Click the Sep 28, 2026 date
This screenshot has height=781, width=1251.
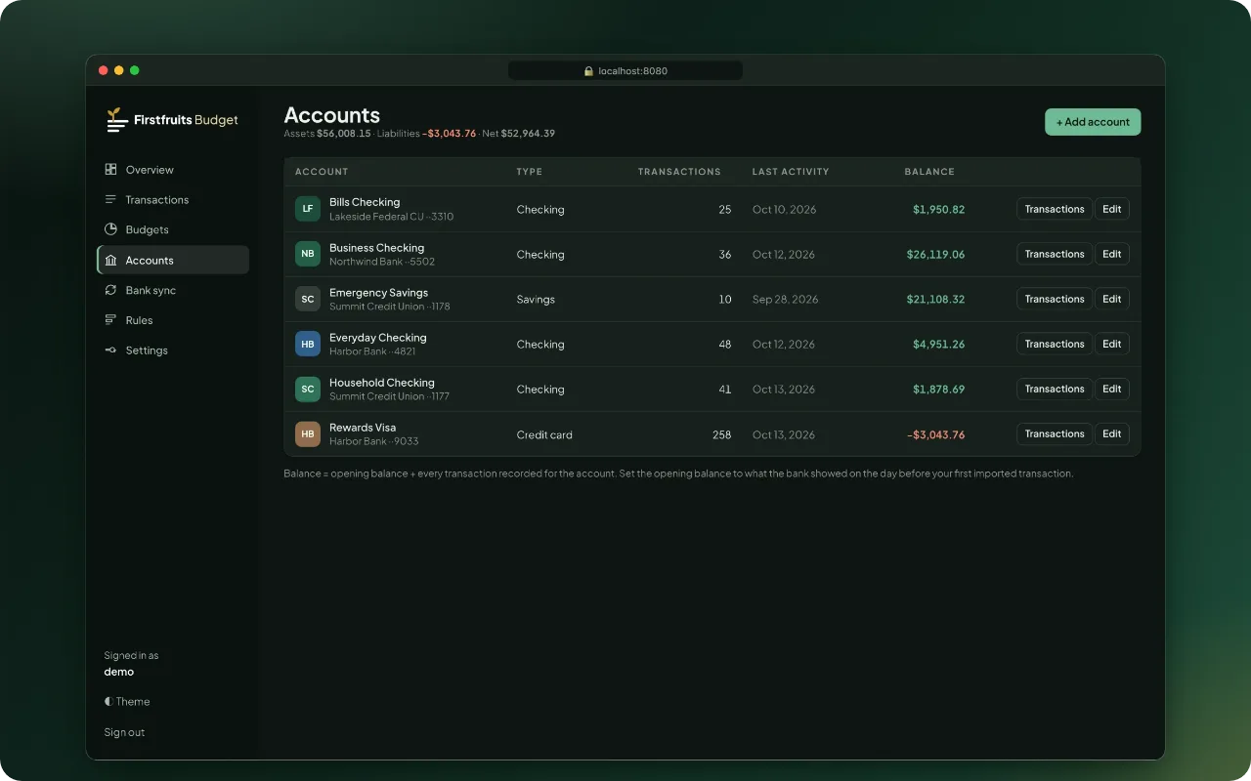(x=785, y=300)
